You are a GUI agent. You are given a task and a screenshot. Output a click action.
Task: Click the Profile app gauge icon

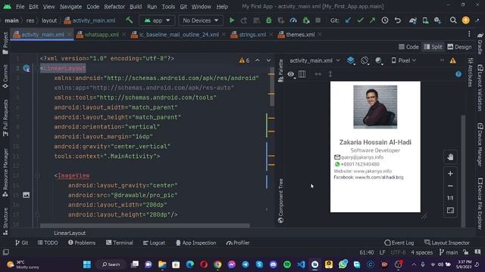[x=293, y=20]
